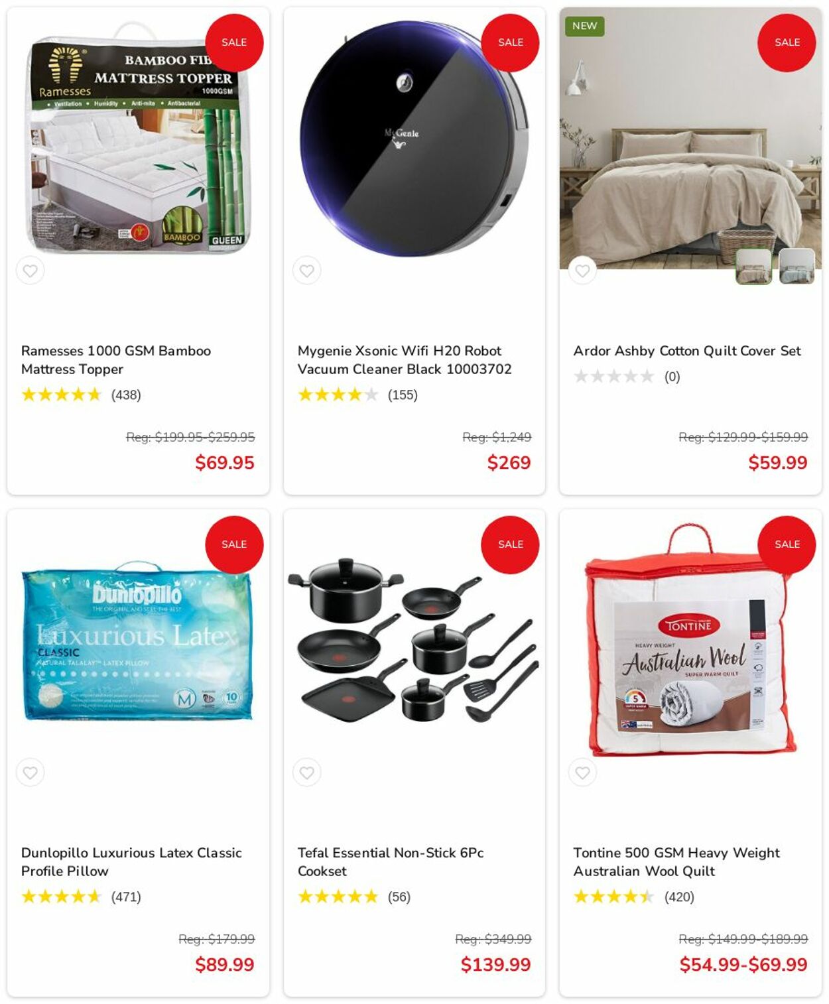
Task: Add Ramesses Bamboo Mattress Topper to wishlist
Action: [30, 271]
